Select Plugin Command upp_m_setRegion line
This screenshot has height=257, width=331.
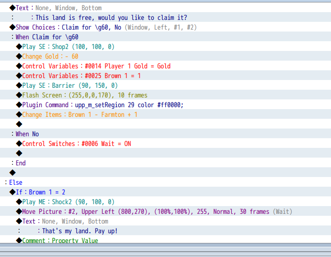(x=166, y=105)
